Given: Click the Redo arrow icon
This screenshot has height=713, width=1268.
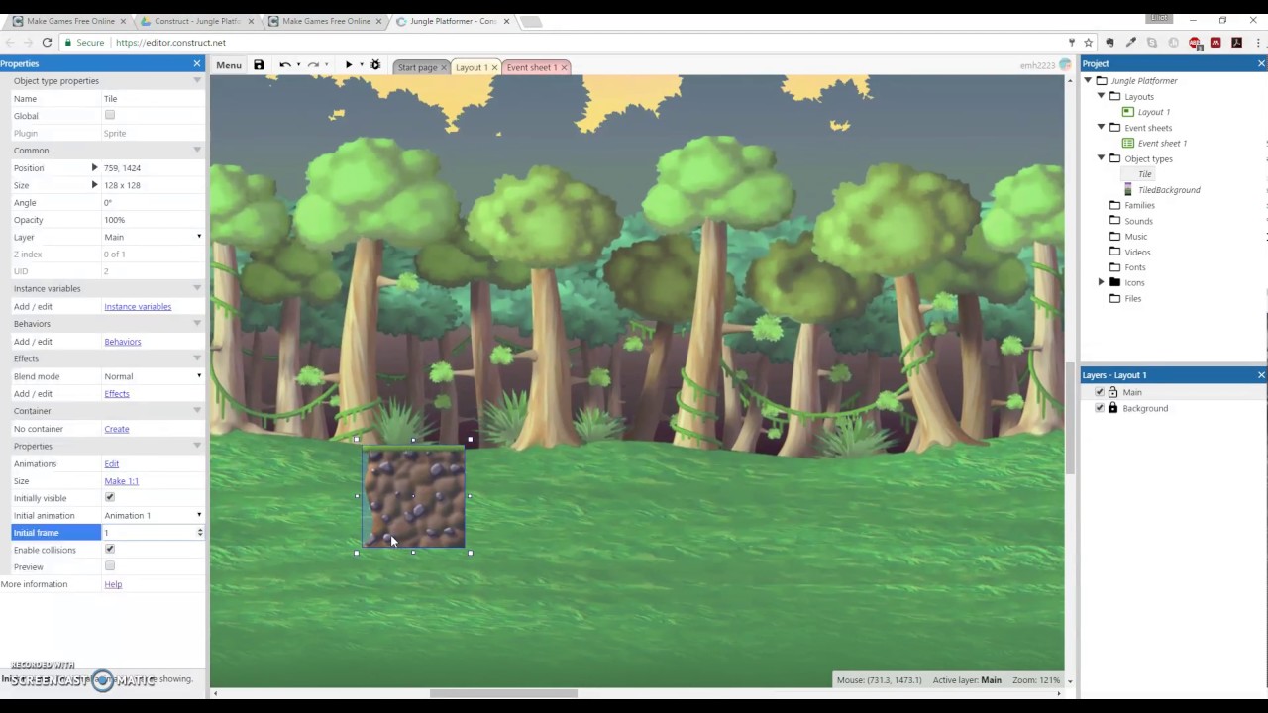Looking at the screenshot, I should tap(313, 65).
